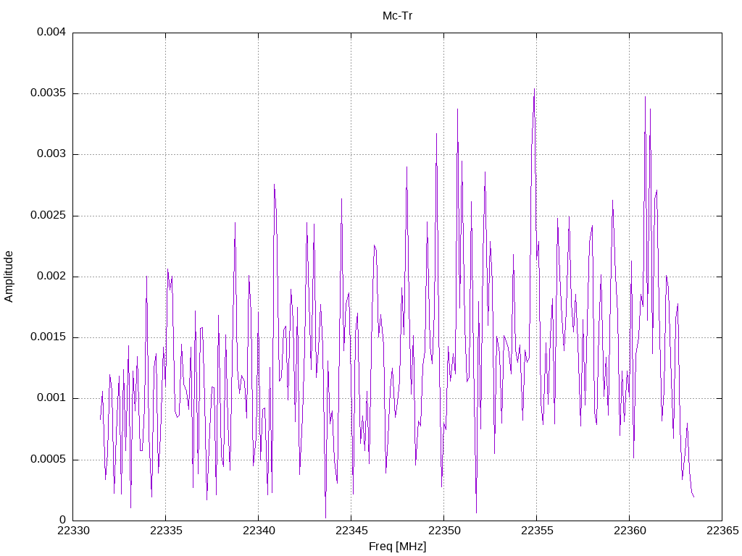Click y-axis tick value 0.0025
This screenshot has width=742, height=556.
(x=48, y=215)
